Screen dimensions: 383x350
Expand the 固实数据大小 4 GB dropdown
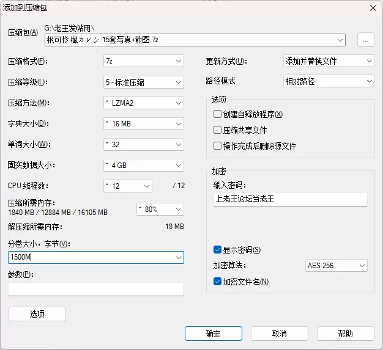click(x=144, y=166)
